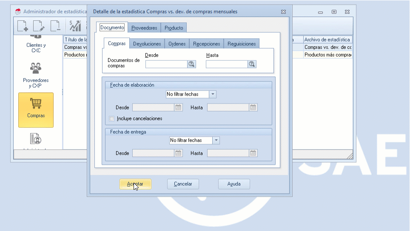
Task: Click the Desde documentos de compras field
Action: 166,64
